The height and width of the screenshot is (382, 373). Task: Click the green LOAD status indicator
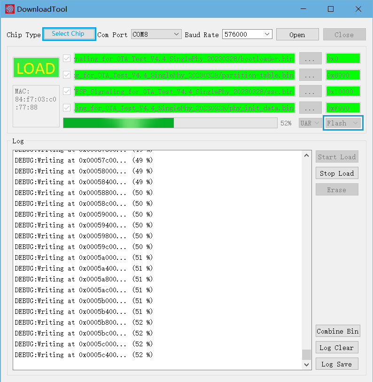[x=36, y=69]
